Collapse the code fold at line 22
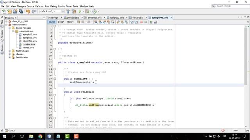 coord(55,95)
